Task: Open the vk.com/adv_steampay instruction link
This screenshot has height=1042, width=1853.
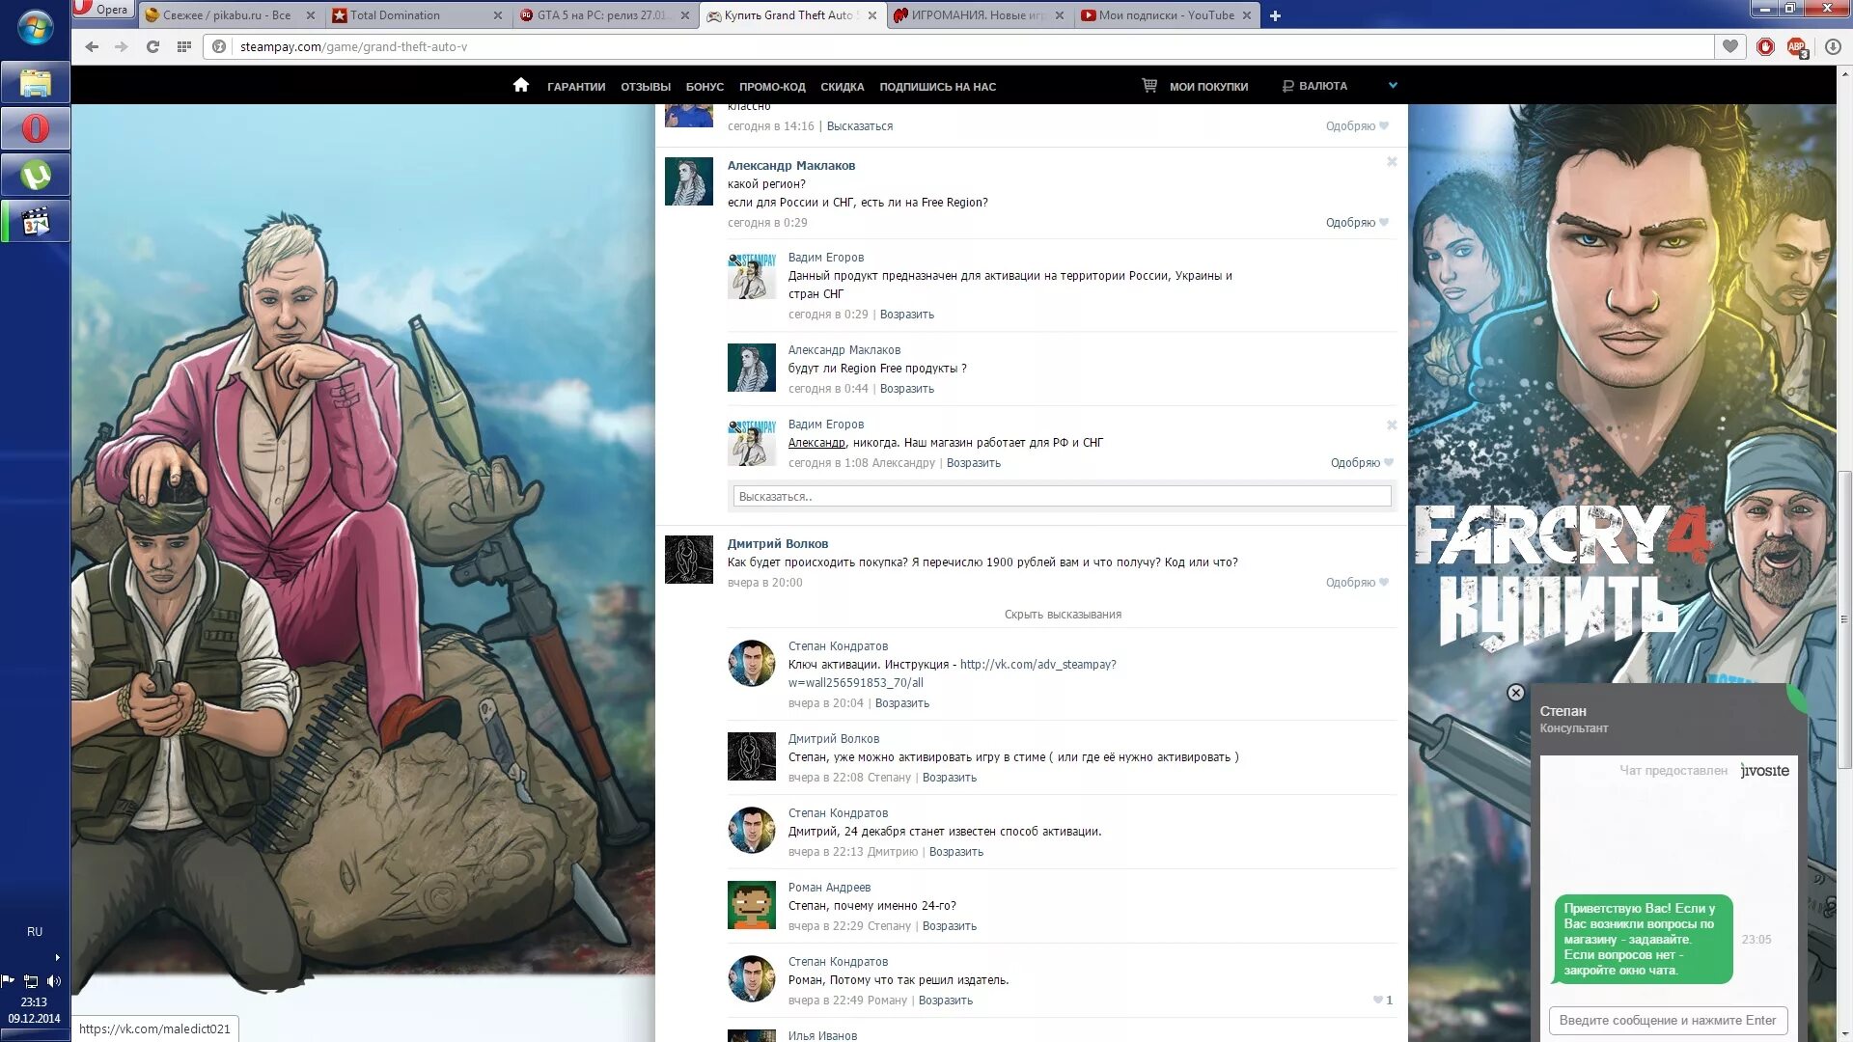Action: coord(1038,665)
